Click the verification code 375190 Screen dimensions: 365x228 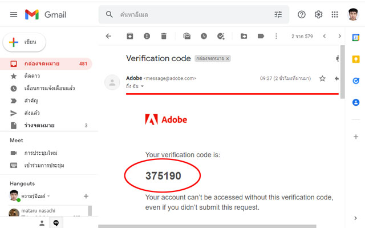(163, 176)
